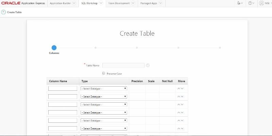Click the Create Table breadcrumb text
The image size is (272, 136).
14,12
